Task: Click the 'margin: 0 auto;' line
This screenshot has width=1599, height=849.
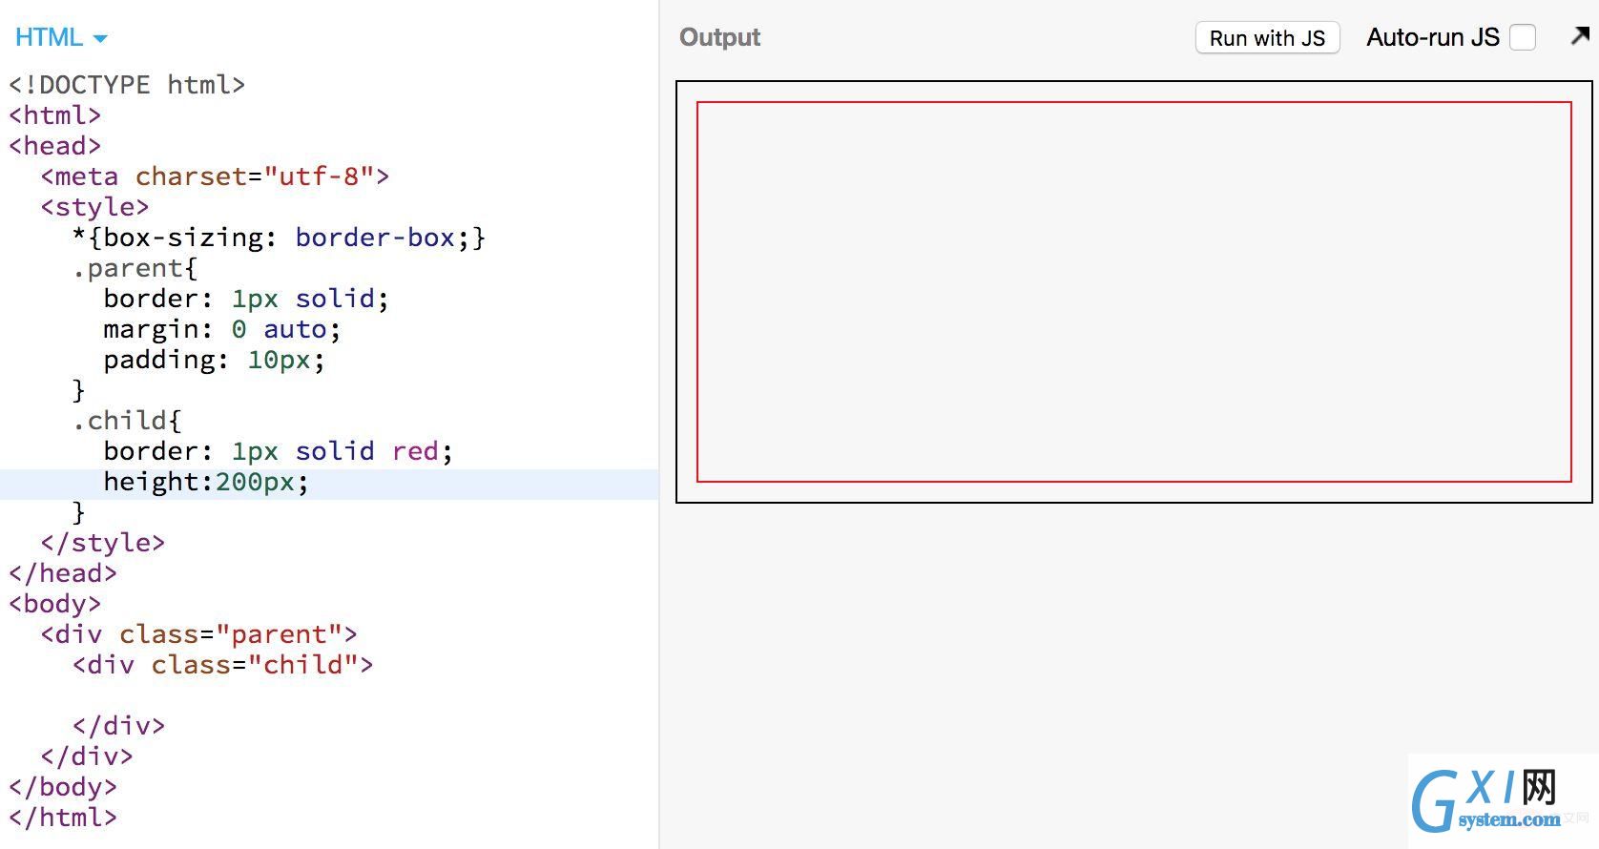Action: 221,329
